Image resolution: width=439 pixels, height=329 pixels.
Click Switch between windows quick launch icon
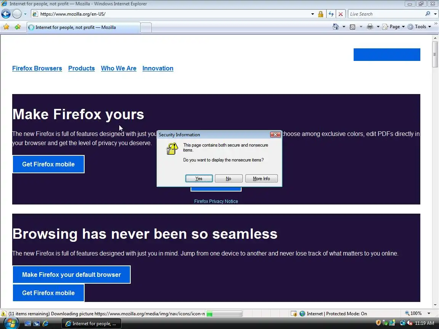(x=37, y=323)
